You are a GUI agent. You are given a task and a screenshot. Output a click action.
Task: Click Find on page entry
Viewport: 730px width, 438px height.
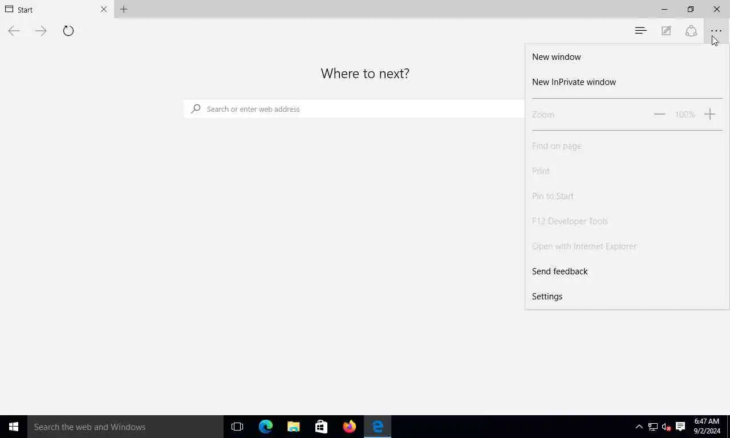tap(627, 146)
